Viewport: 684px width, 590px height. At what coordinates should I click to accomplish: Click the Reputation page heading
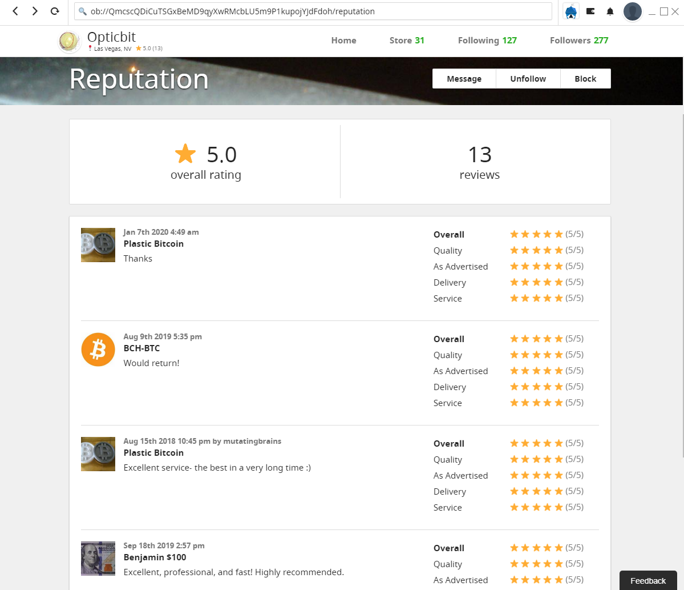[x=139, y=79]
